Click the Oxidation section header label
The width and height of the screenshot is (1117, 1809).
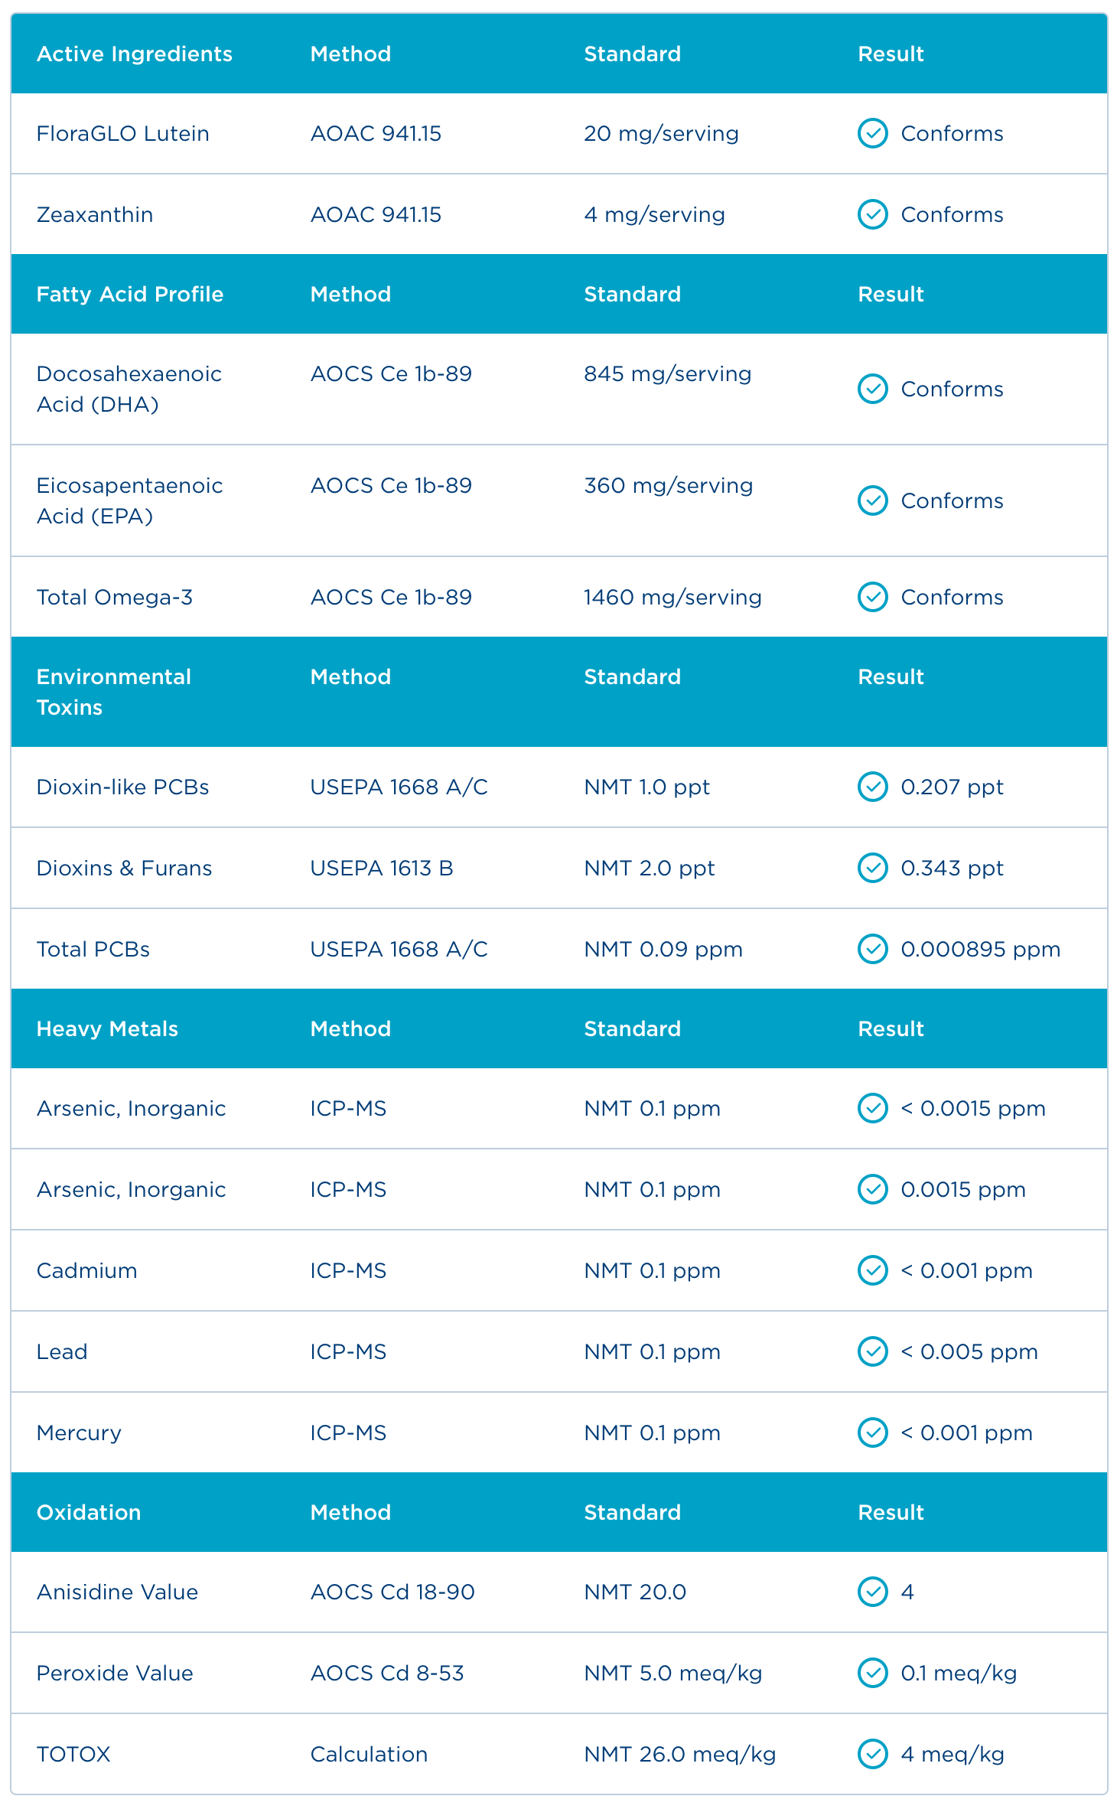89,1512
